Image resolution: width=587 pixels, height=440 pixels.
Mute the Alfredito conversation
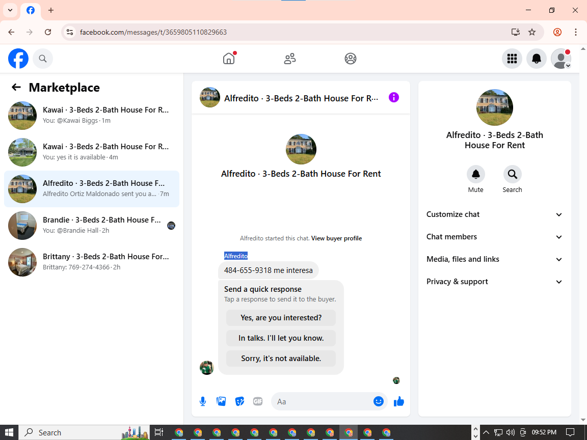click(x=476, y=174)
